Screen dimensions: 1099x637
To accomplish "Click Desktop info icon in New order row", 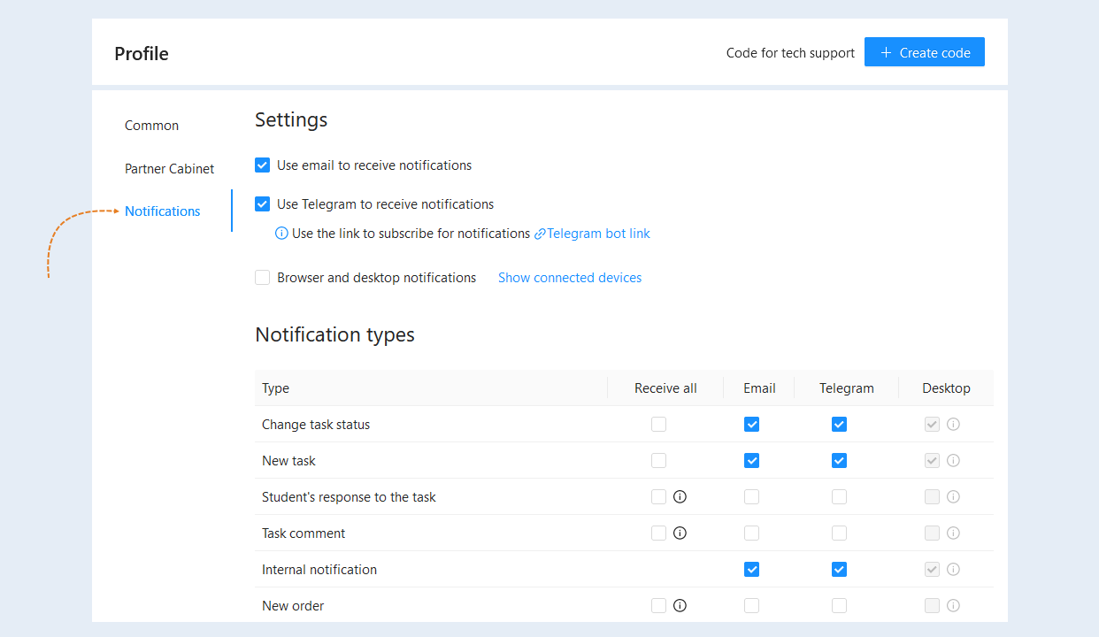I will click(x=953, y=606).
